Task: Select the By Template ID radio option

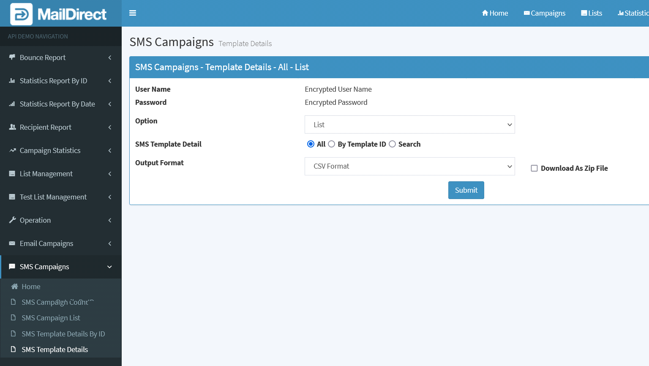Action: pos(332,144)
